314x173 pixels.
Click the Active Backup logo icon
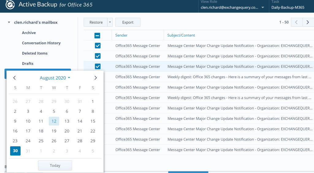(x=10, y=5)
